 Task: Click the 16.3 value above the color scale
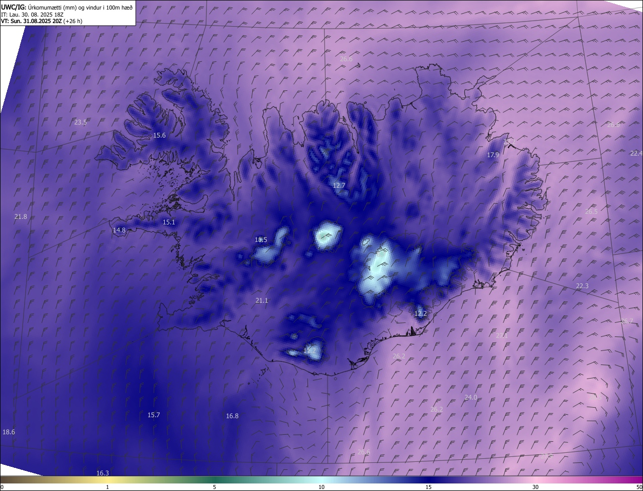(102, 473)
